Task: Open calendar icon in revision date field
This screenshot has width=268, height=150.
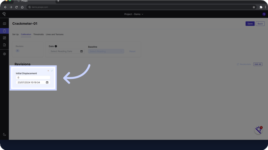Action: [47, 82]
